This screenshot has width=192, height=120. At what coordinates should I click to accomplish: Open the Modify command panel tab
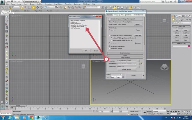click(176, 16)
